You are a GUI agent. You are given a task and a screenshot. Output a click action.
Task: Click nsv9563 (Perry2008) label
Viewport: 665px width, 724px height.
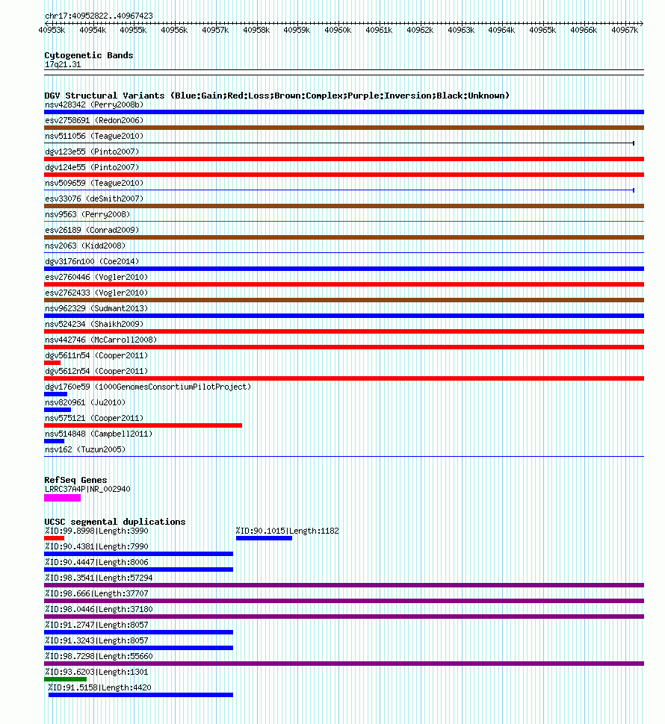pos(87,215)
